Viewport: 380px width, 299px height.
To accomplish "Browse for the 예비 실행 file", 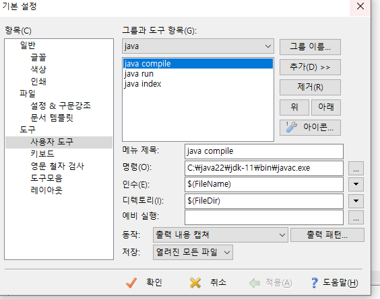I will 356,217.
